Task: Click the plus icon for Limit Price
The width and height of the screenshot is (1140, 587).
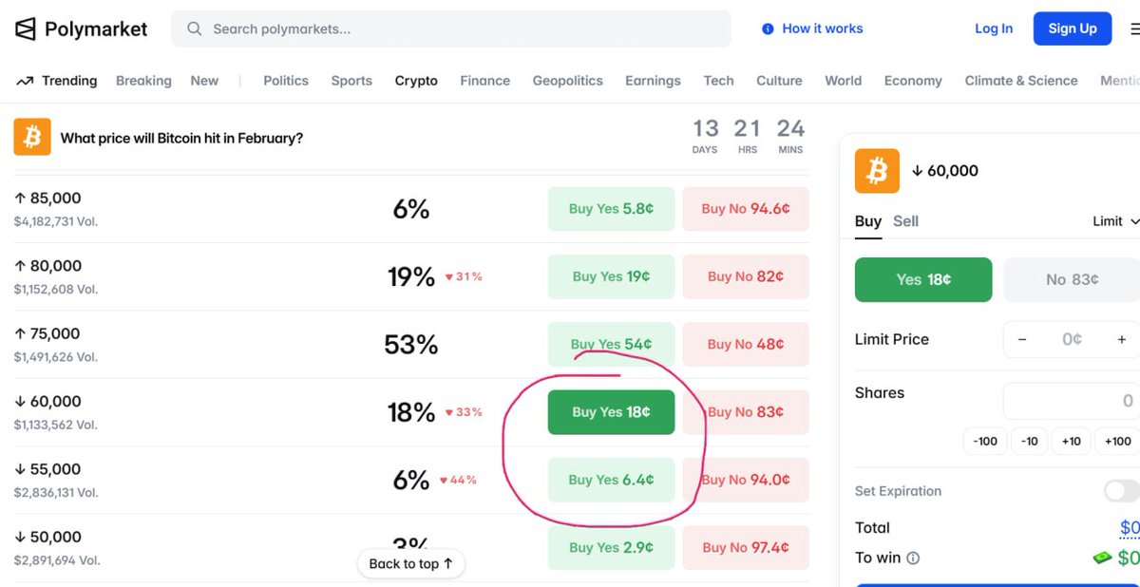Action: 1121,339
